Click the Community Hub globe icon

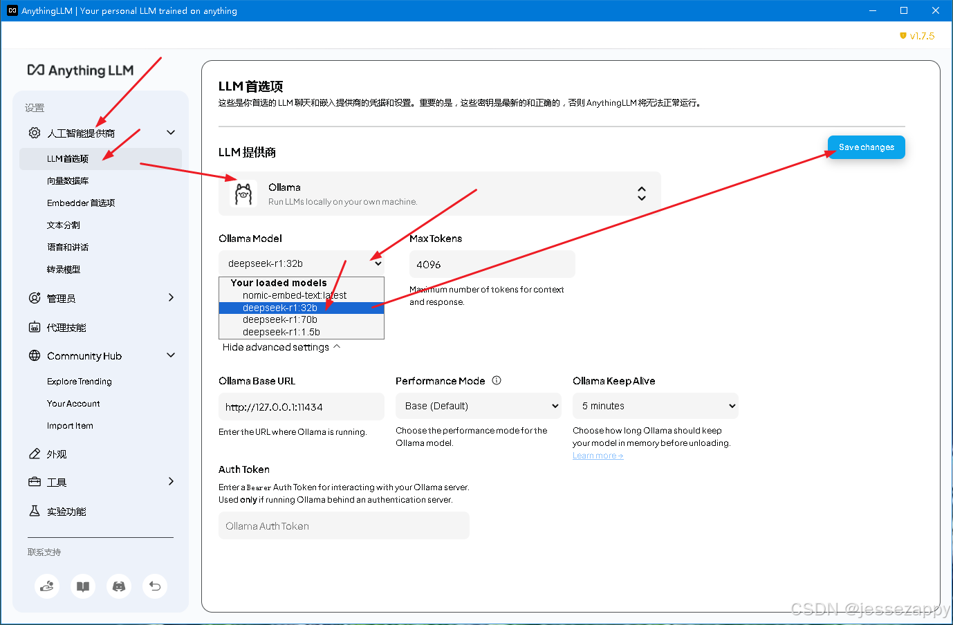[x=35, y=355]
